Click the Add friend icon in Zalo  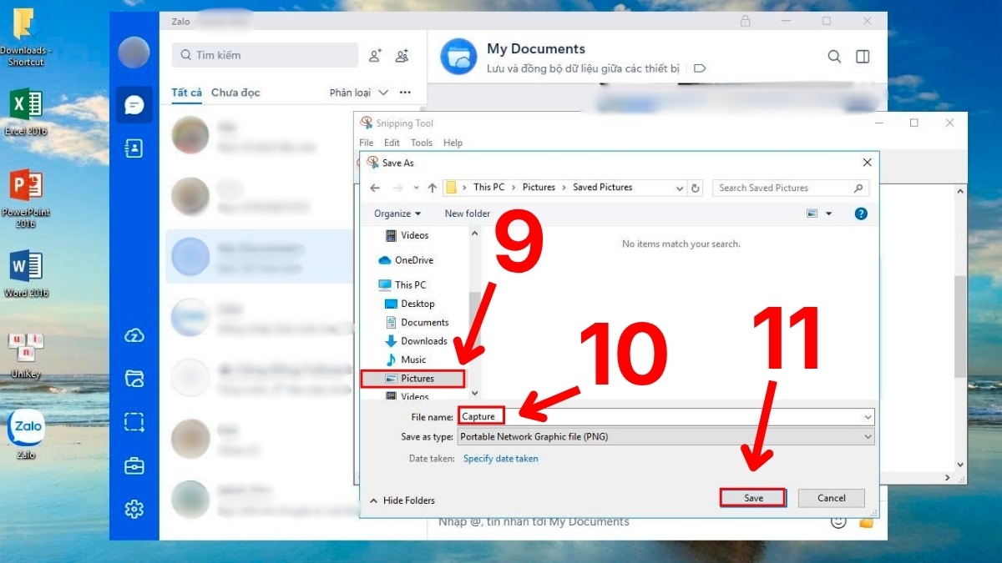(374, 55)
